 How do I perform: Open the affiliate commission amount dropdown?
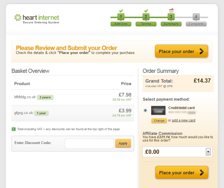(208, 152)
